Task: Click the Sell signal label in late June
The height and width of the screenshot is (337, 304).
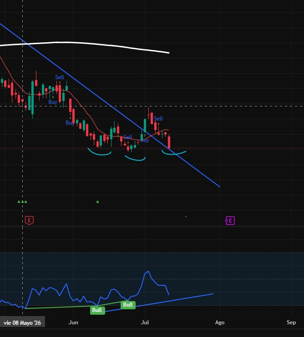Action: coord(128,137)
